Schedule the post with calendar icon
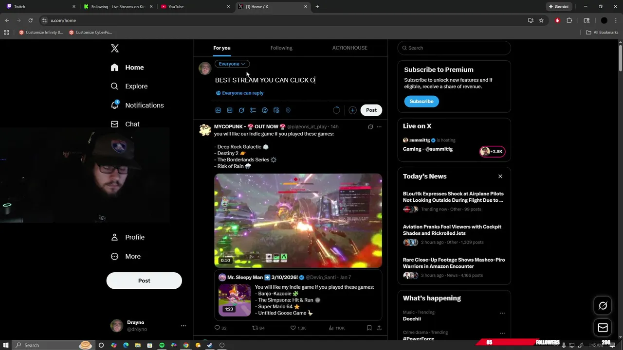Image resolution: width=623 pixels, height=350 pixels. (276, 110)
